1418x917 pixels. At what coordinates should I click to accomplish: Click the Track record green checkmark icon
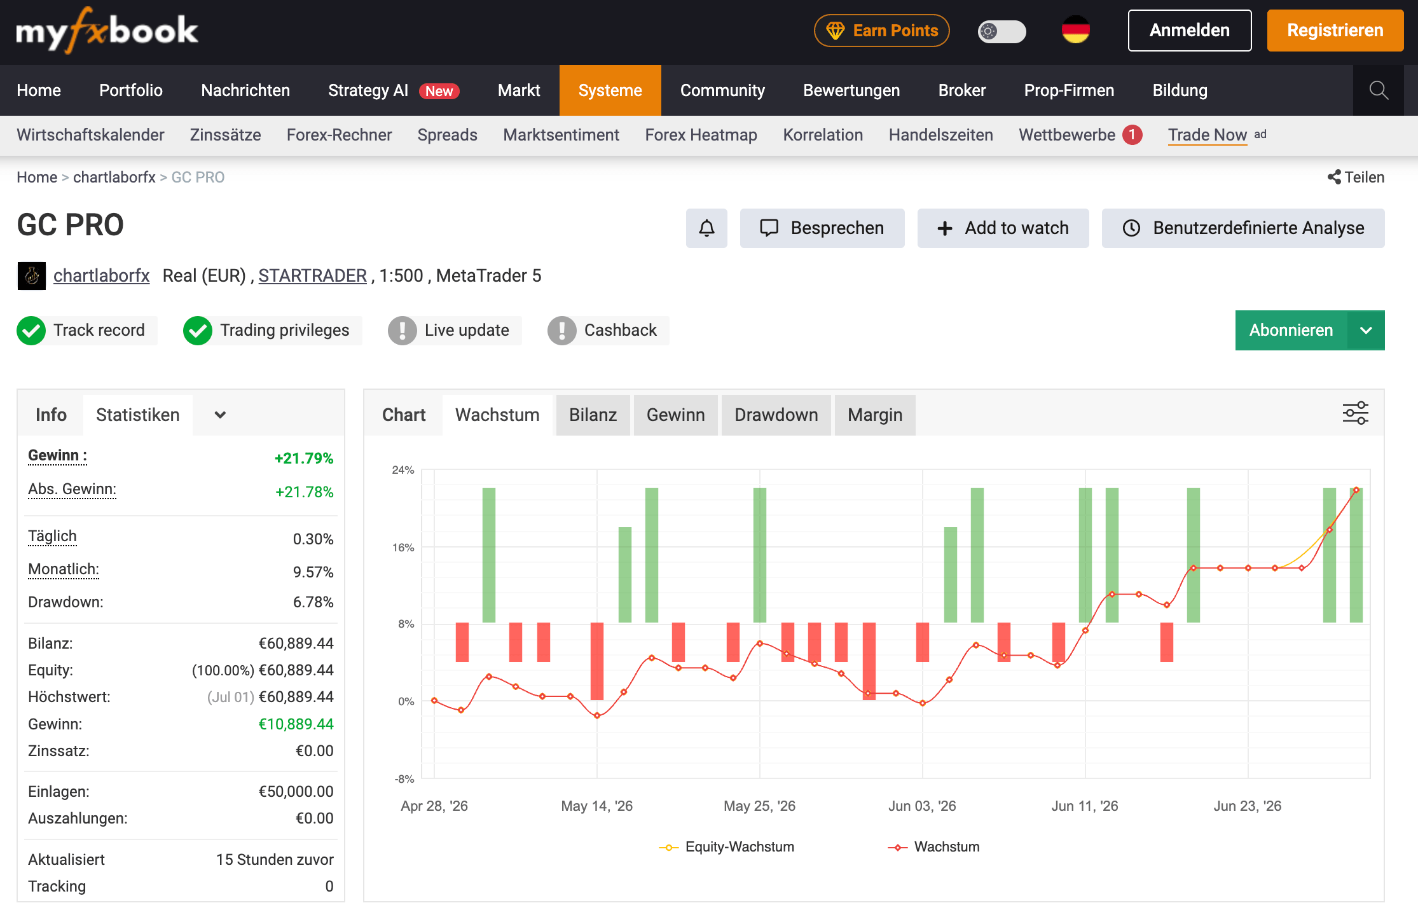pos(31,331)
